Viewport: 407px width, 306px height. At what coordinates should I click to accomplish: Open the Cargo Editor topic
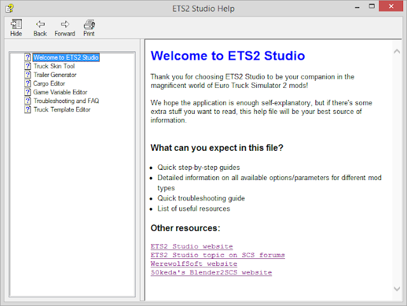(49, 83)
